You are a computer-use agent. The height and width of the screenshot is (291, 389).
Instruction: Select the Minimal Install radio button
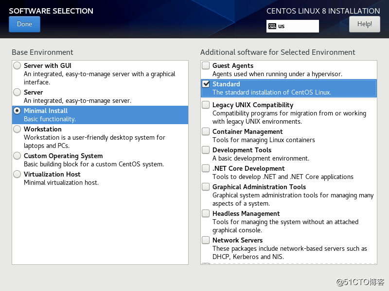17,111
